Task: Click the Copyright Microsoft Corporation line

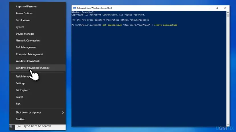Action: pos(108,15)
